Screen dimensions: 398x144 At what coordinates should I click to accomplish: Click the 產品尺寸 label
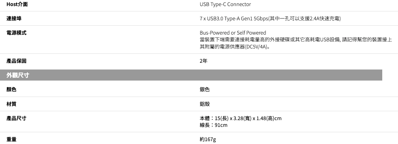pos(16,118)
